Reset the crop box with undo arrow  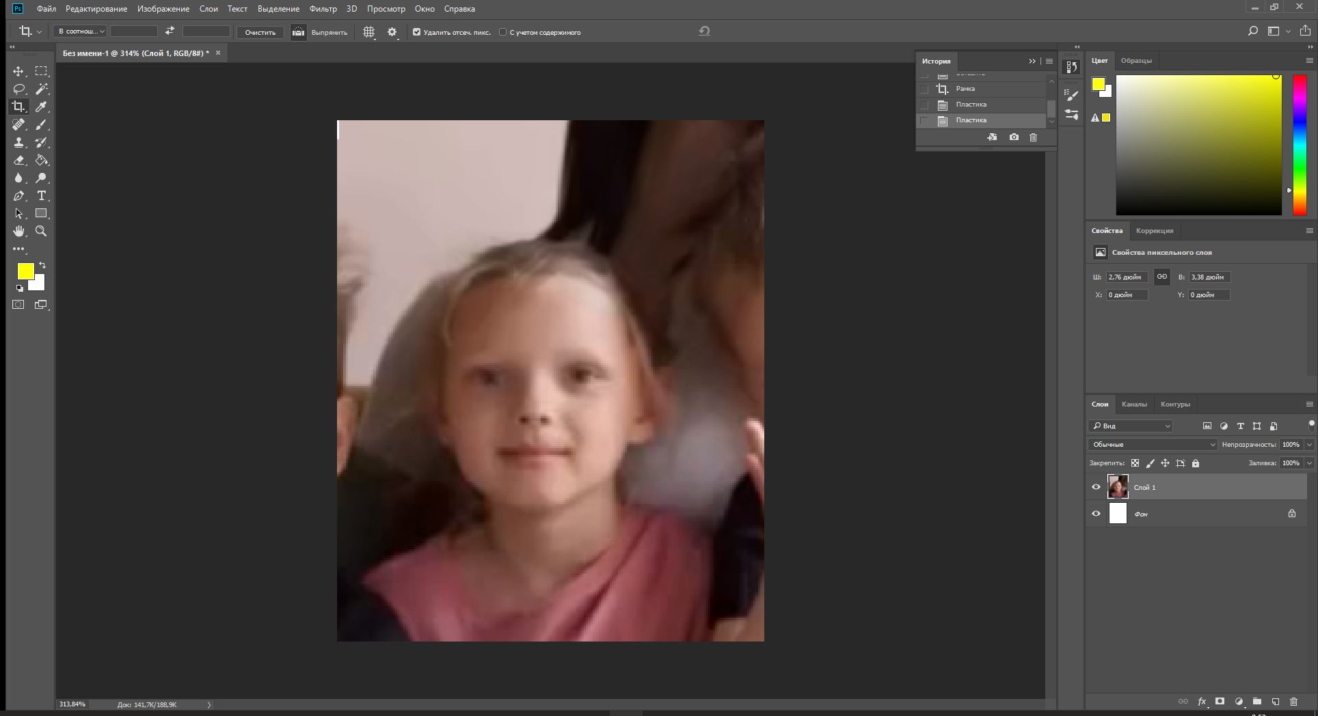click(x=704, y=31)
